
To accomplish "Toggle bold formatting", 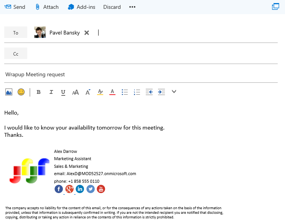I will point(38,92).
